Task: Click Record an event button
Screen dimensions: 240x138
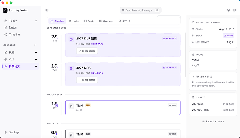Action: pos(213,121)
